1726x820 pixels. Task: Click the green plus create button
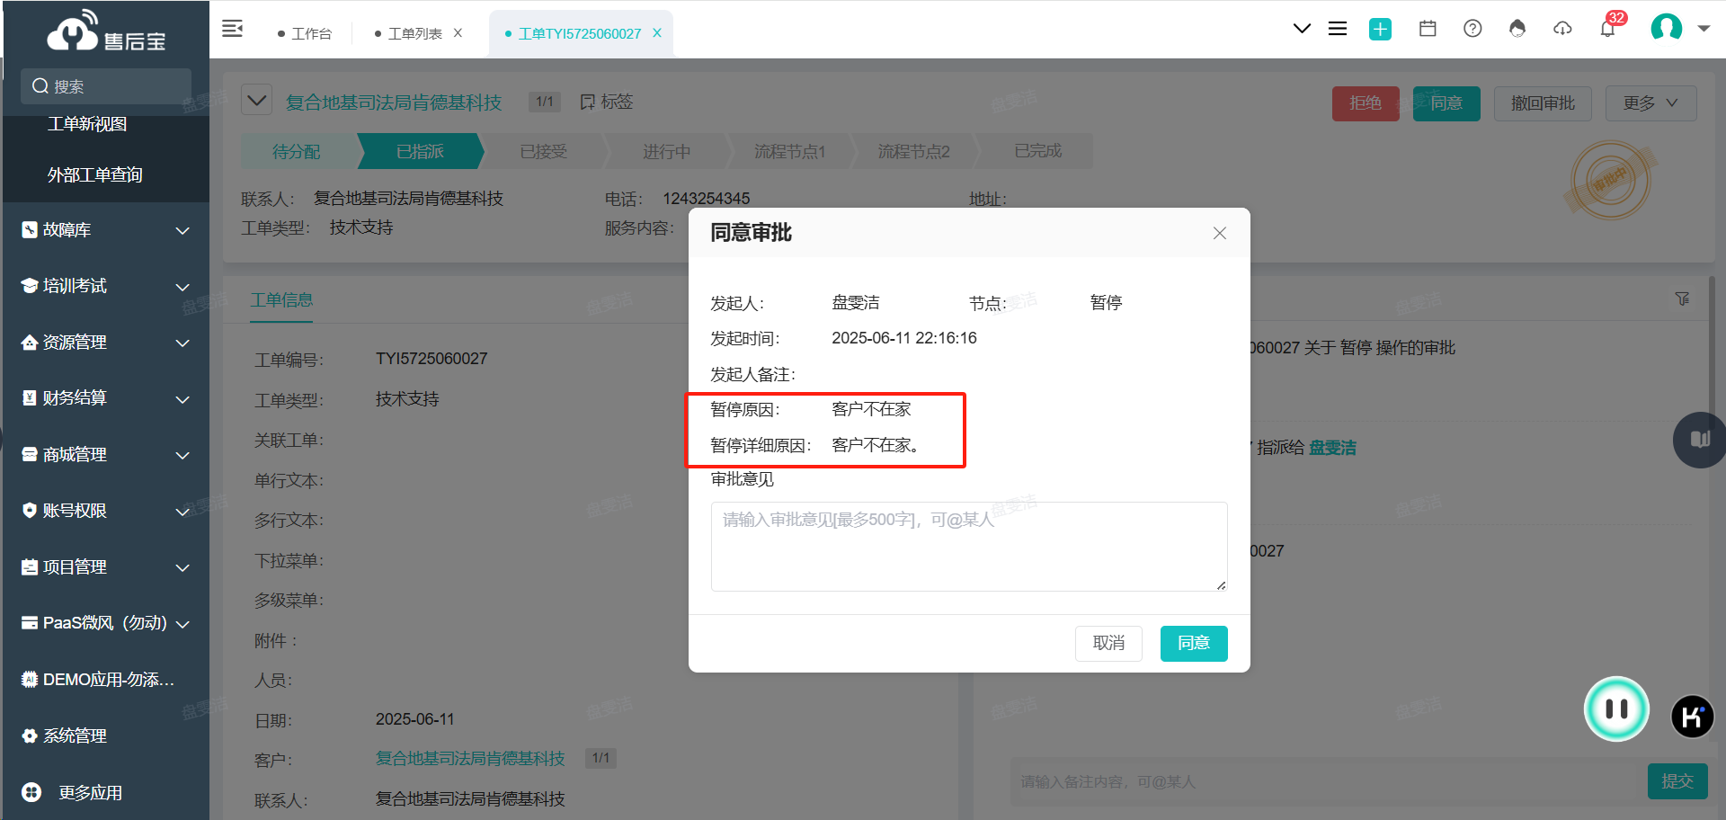coord(1380,29)
